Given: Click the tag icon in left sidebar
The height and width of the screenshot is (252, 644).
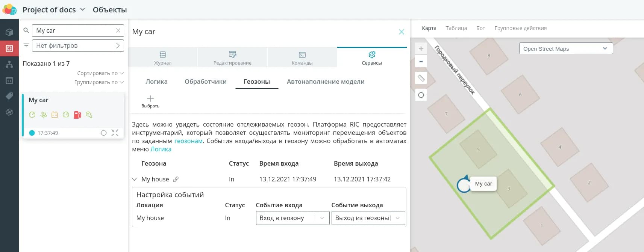Looking at the screenshot, I should coord(9,96).
